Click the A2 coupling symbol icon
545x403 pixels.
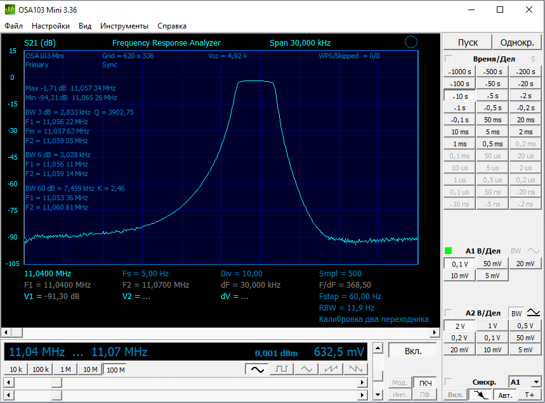point(534,313)
